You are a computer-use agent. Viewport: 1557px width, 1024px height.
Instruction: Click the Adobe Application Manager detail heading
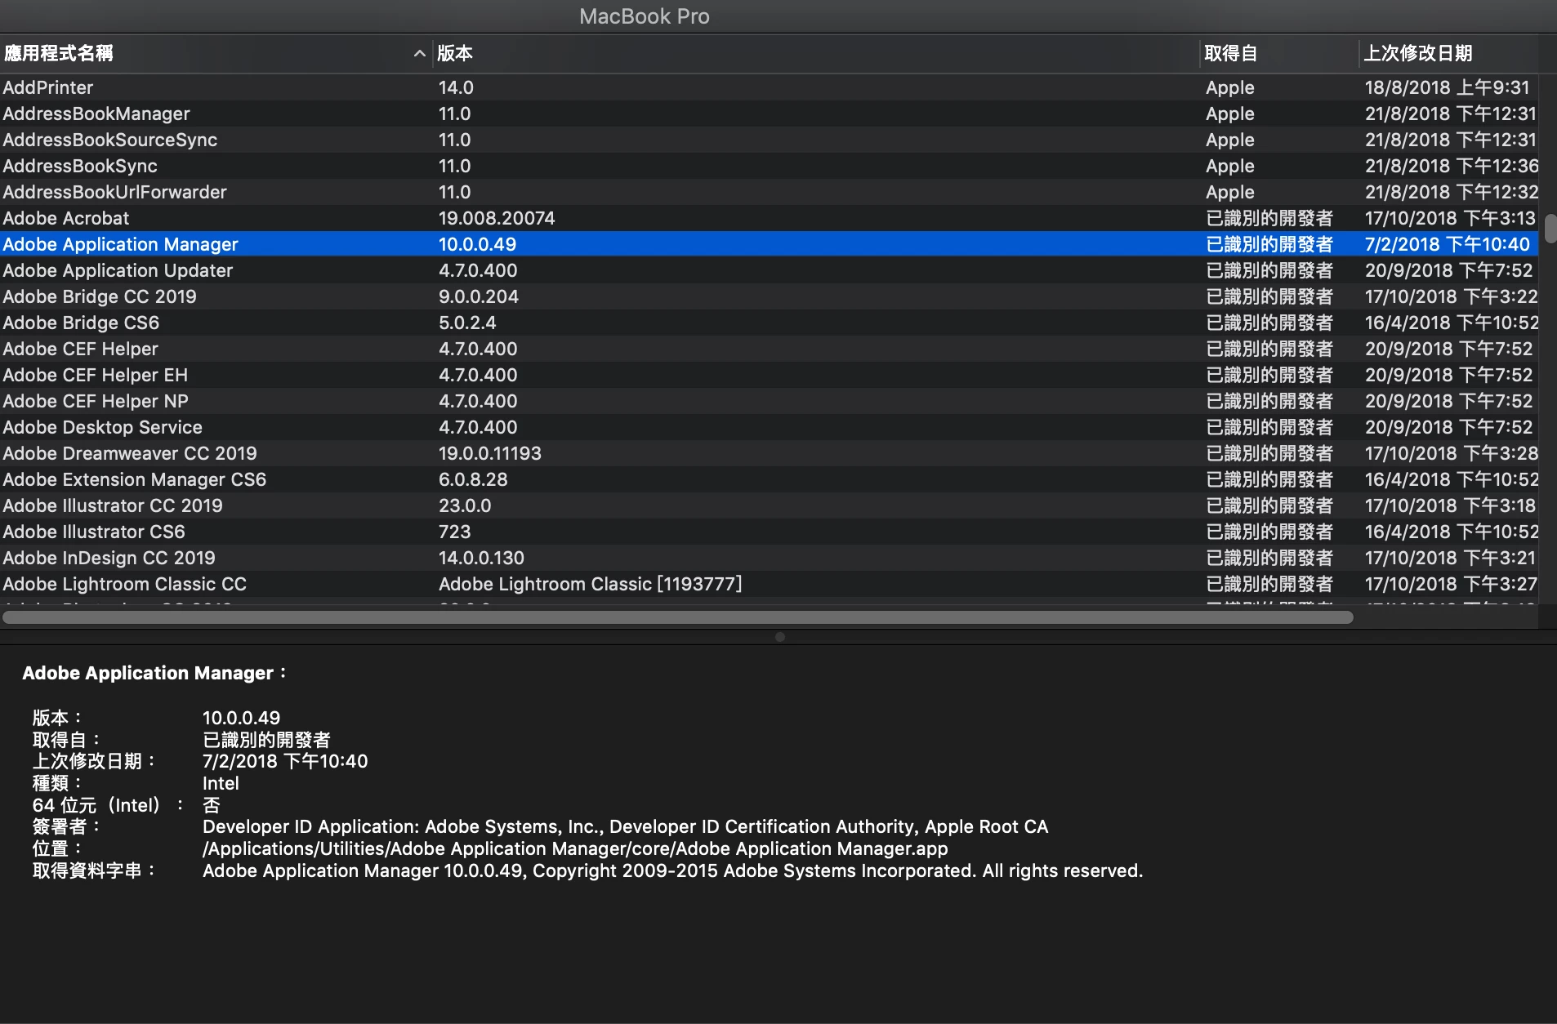tap(154, 673)
